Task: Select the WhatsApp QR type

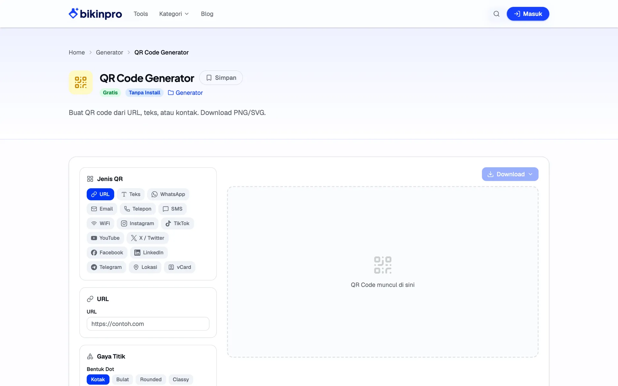Action: pyautogui.click(x=168, y=194)
